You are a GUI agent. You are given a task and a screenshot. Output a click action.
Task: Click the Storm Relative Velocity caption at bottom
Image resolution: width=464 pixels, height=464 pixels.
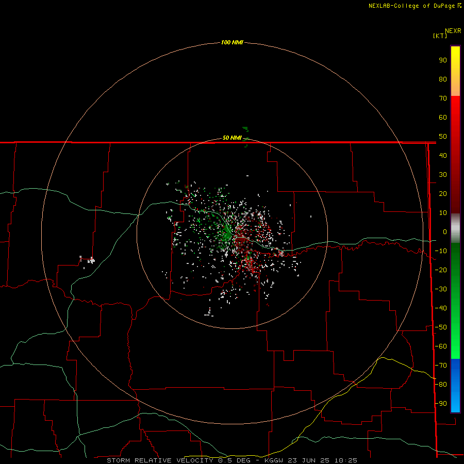[232, 460]
